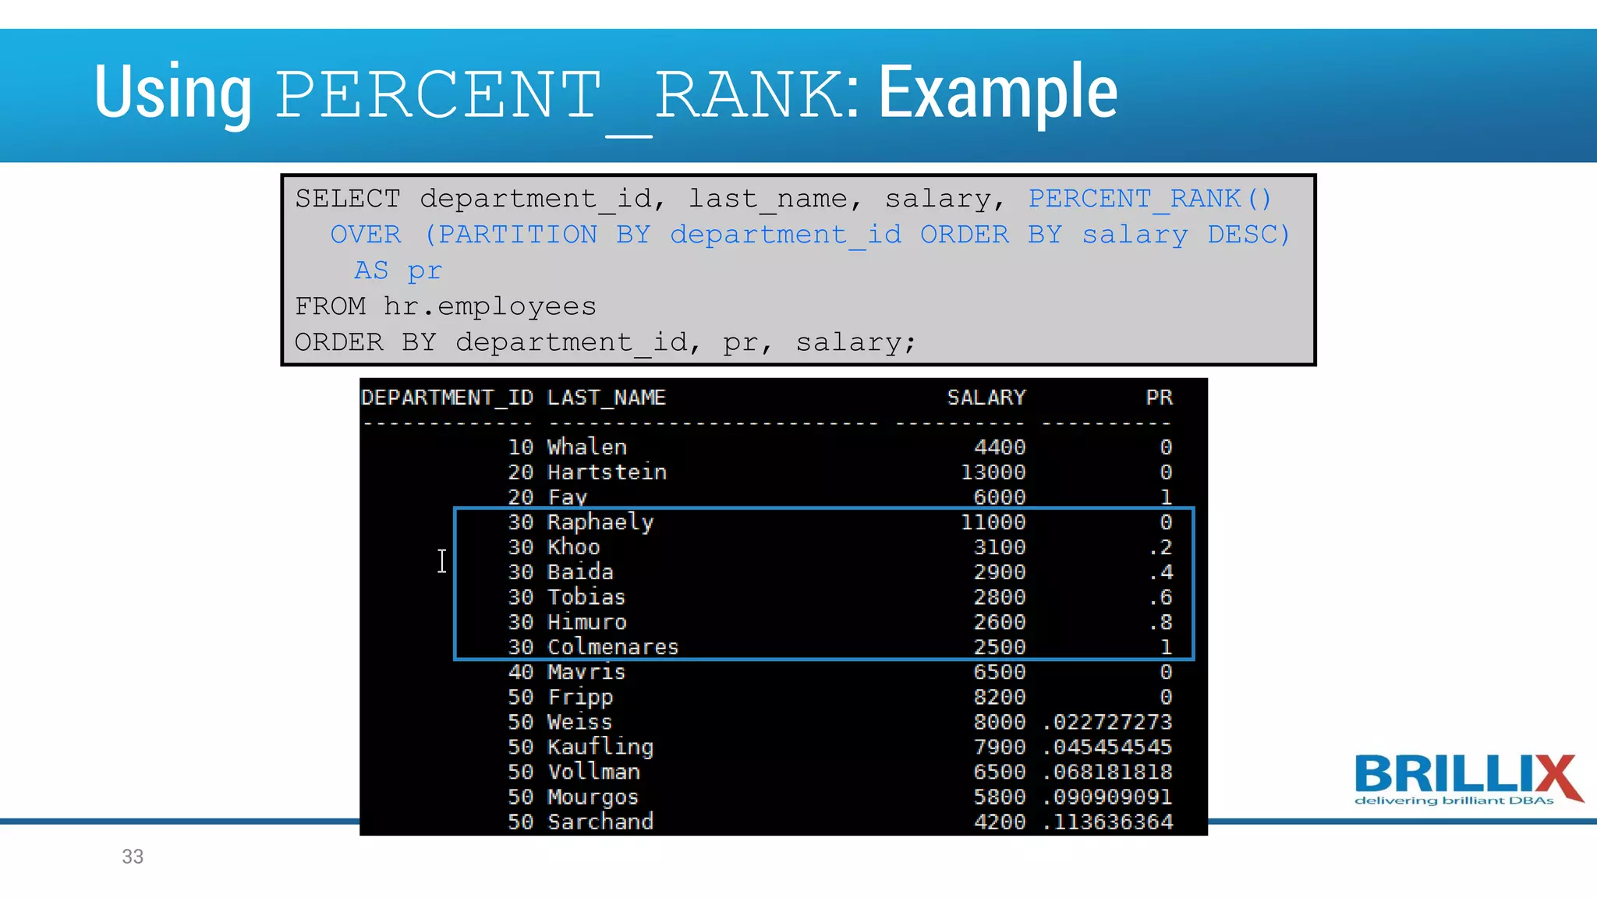Image resolution: width=1597 pixels, height=898 pixels.
Task: Click the Whalen last name entry
Action: point(586,447)
